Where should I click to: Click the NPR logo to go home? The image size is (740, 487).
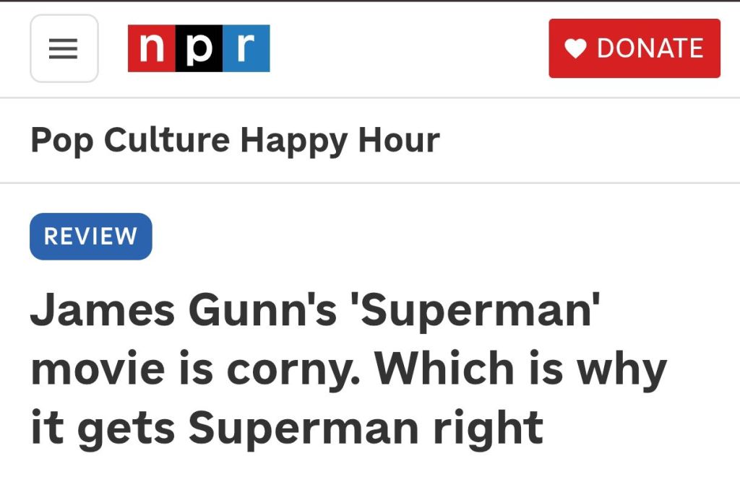point(199,48)
